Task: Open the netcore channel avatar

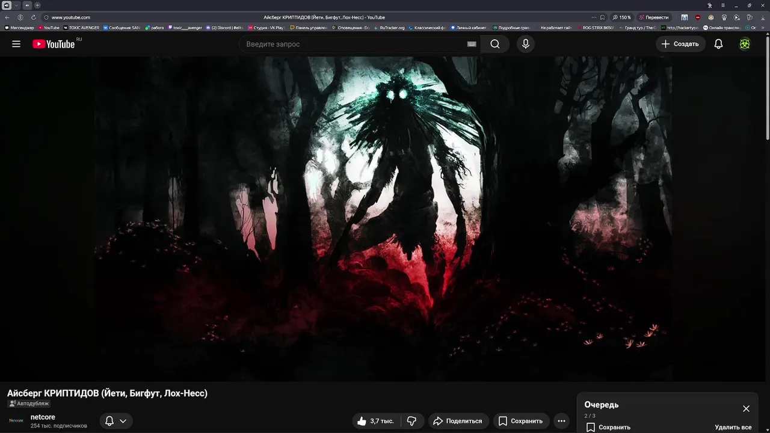Action: (x=16, y=420)
